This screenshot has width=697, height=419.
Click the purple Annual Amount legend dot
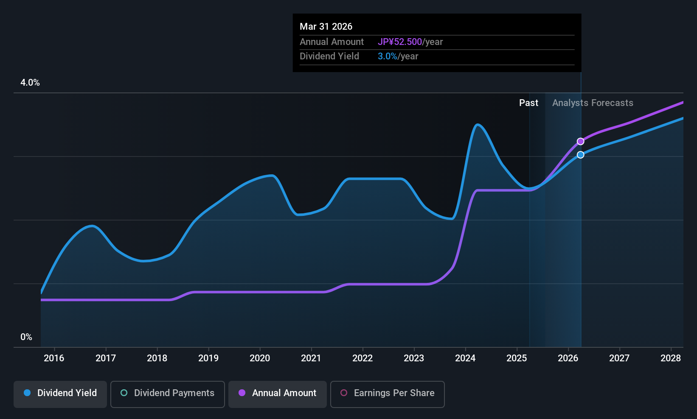(x=242, y=393)
